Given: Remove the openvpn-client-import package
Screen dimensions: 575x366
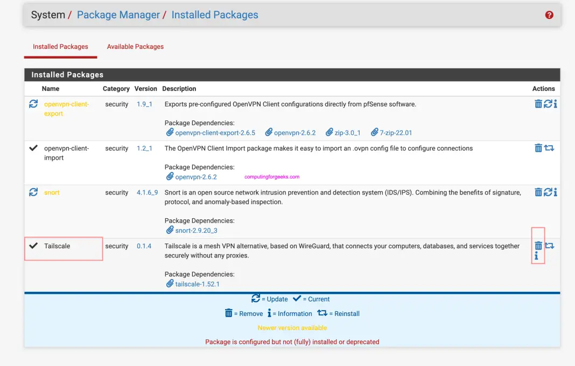Looking at the screenshot, I should (538, 148).
